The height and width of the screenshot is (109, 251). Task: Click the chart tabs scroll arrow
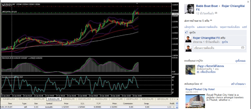click(x=177, y=99)
